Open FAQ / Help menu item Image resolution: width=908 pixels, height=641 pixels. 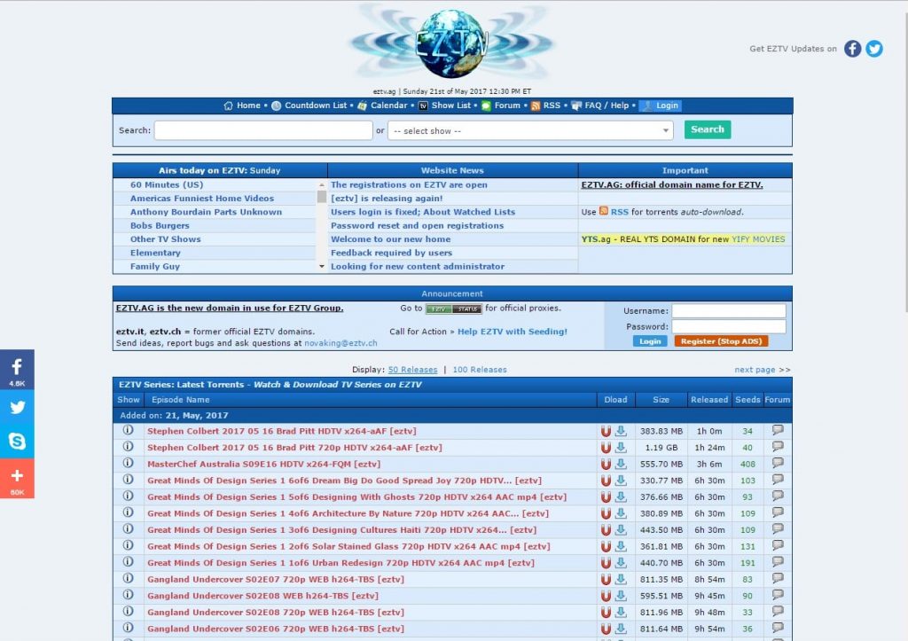point(600,106)
